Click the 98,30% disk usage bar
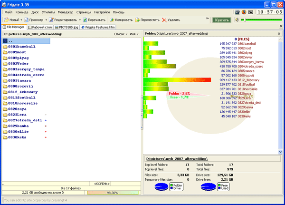Viewport: 285px width, 205px height. (x=113, y=193)
